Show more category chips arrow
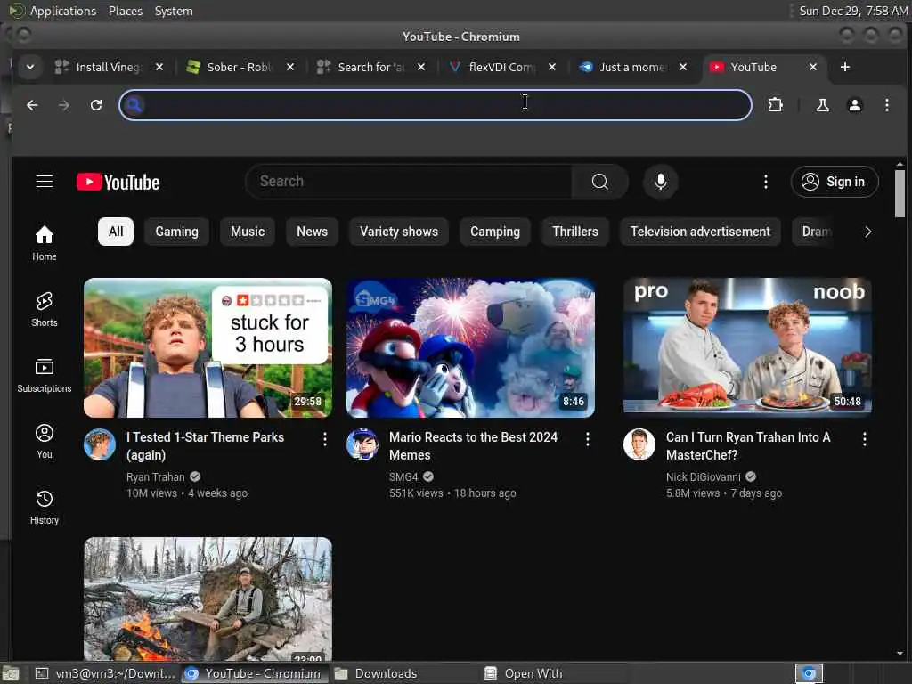 point(867,232)
